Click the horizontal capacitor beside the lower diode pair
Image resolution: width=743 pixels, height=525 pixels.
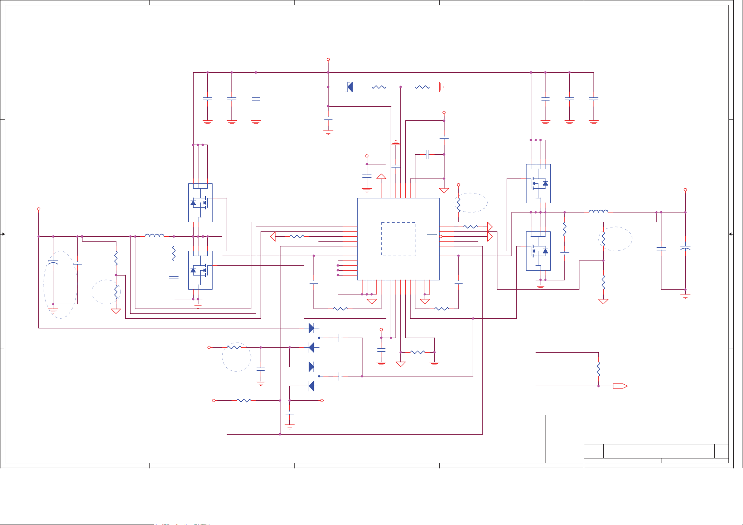[x=340, y=376]
